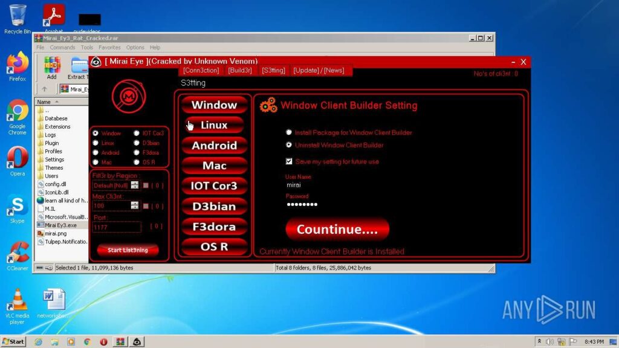This screenshot has height=348, width=619.
Task: Click WinRAR Extract To toolbar icon
Action: pyautogui.click(x=78, y=68)
